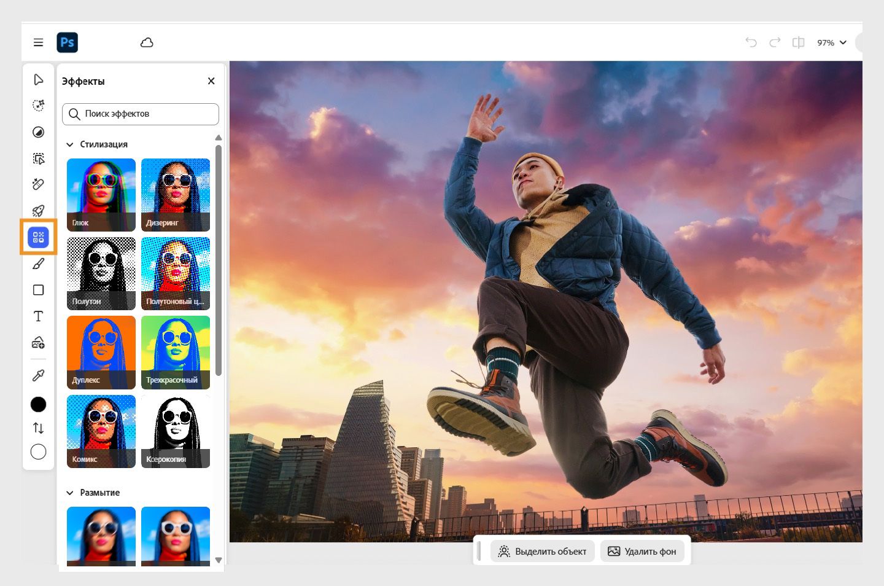The width and height of the screenshot is (884, 586).
Task: Click the effects panel scroll-down arrow
Action: [x=219, y=560]
